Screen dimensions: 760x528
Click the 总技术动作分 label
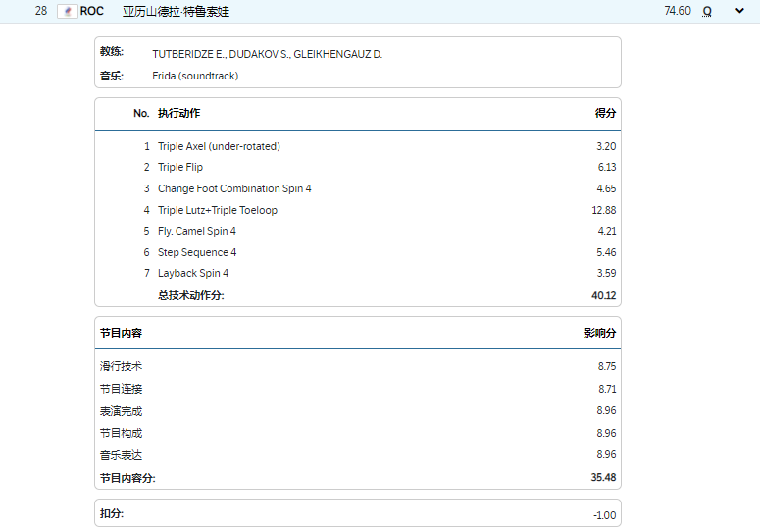tap(191, 295)
